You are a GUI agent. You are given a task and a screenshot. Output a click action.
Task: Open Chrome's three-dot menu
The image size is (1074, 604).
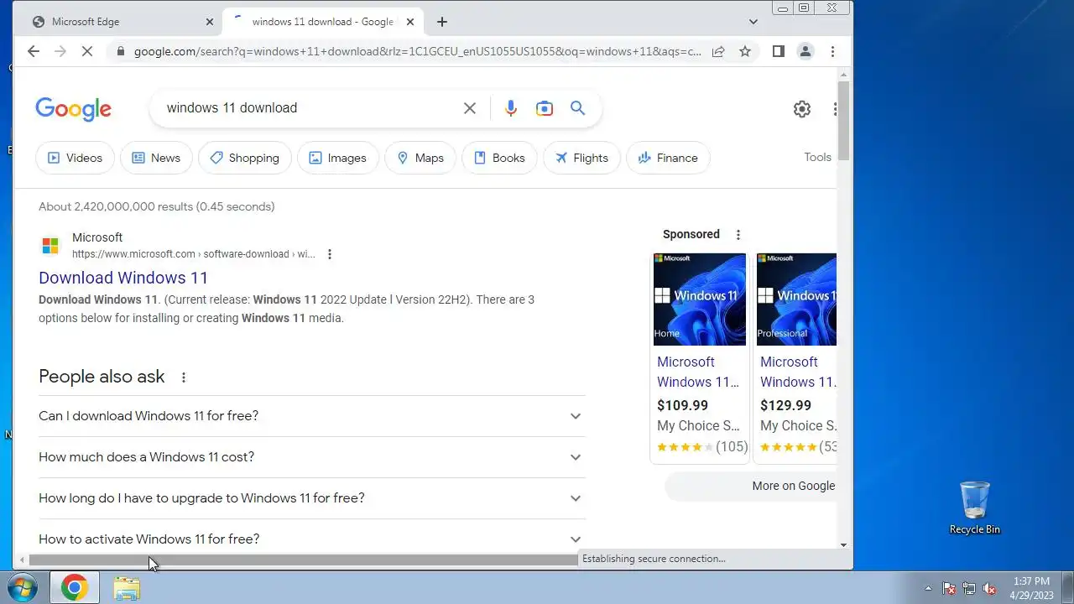(x=832, y=51)
